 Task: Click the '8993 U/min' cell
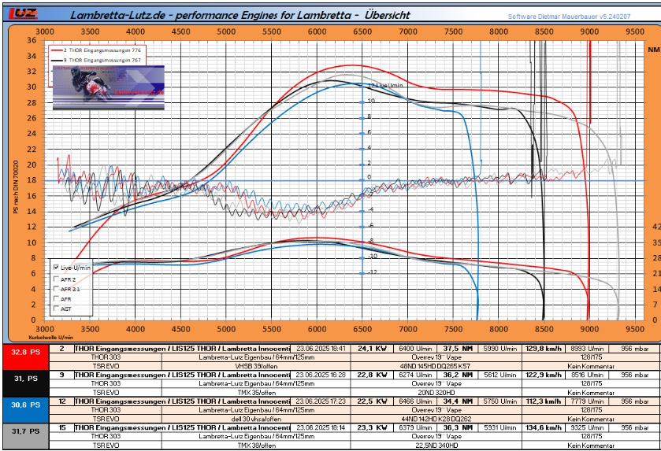click(x=587, y=349)
